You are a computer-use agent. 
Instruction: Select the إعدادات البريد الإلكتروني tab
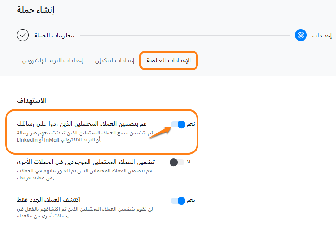(52, 61)
